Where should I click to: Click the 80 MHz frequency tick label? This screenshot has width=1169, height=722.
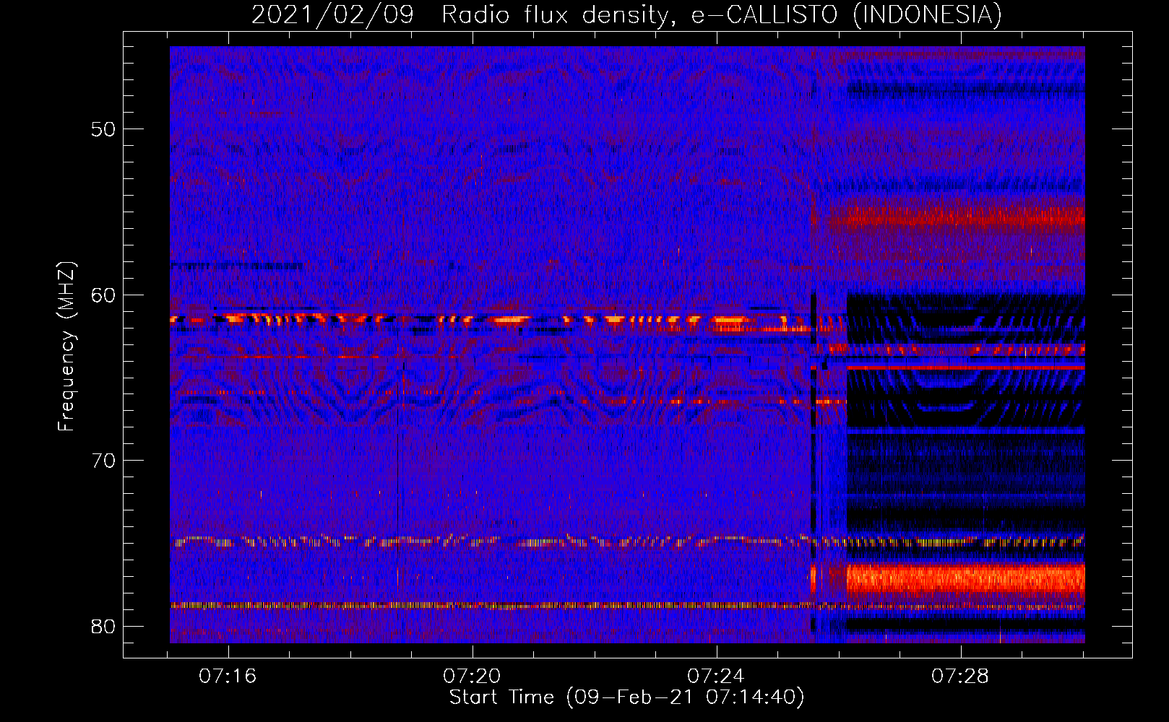[x=103, y=626]
